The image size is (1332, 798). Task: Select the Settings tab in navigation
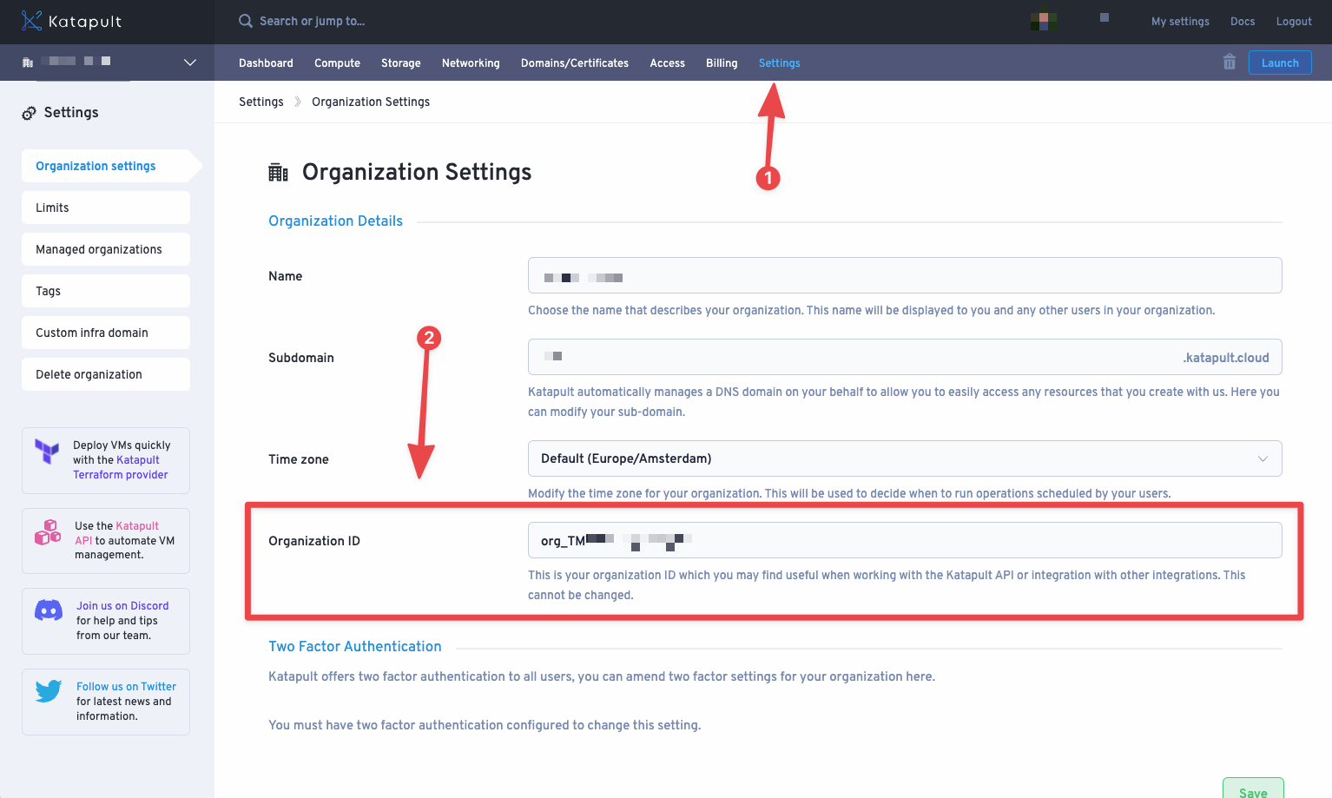coord(780,63)
